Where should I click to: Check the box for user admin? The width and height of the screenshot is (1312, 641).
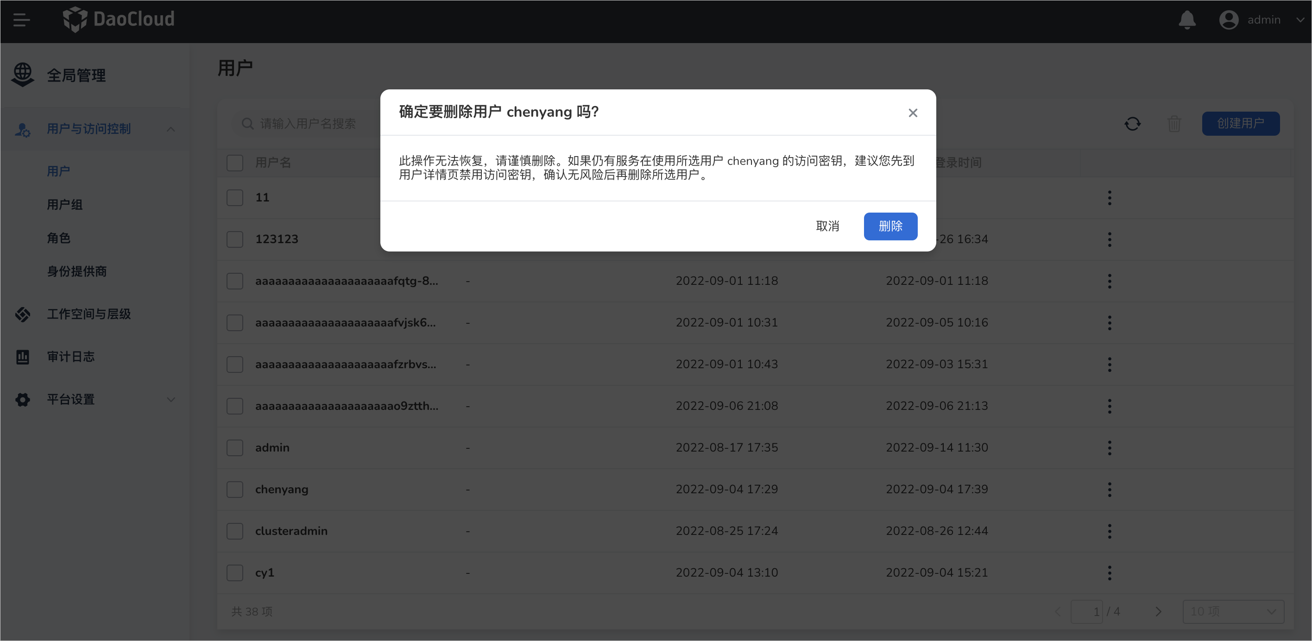tap(235, 448)
